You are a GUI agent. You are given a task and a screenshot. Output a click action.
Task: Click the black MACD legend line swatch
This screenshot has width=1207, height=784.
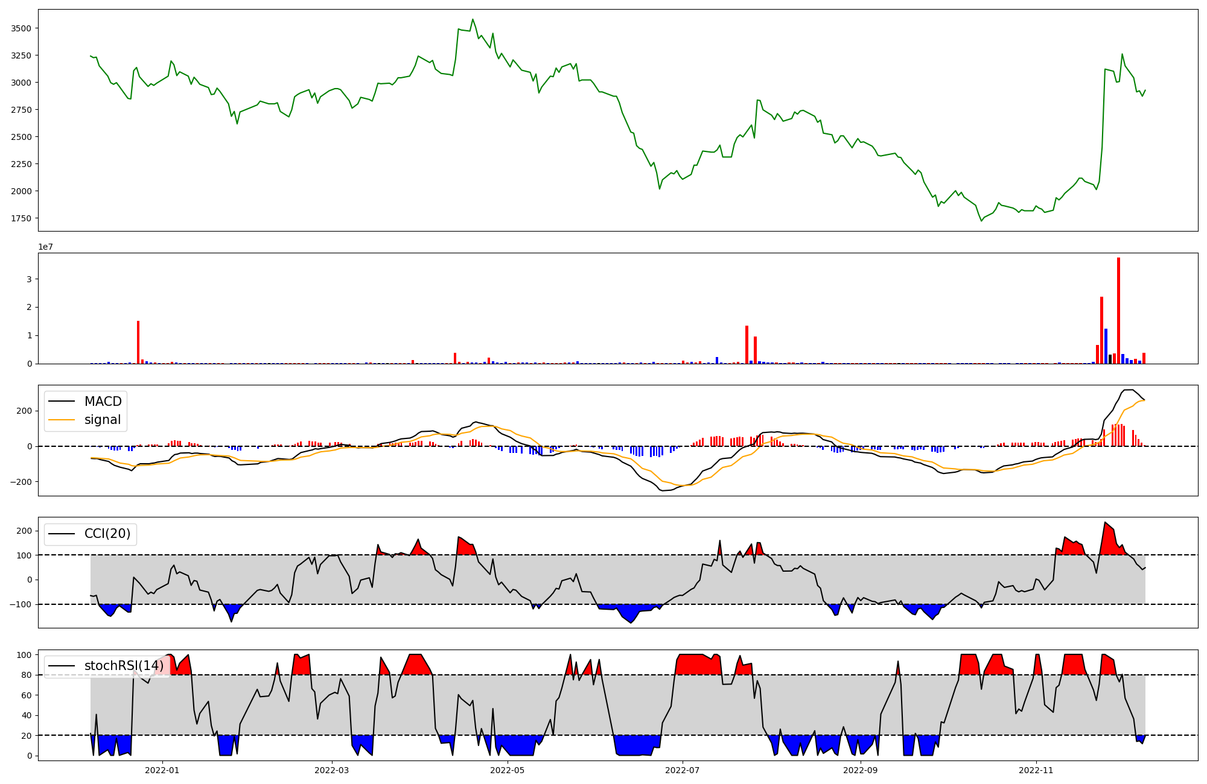(62, 402)
